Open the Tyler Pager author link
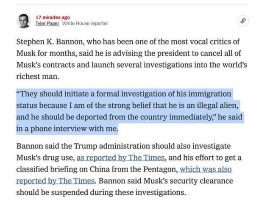Image resolution: width=259 pixels, height=205 pixels. [47, 23]
